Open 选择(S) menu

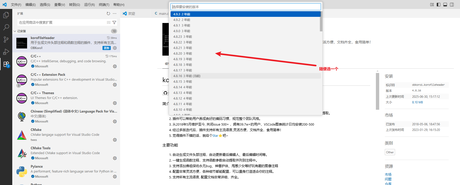click(45, 5)
